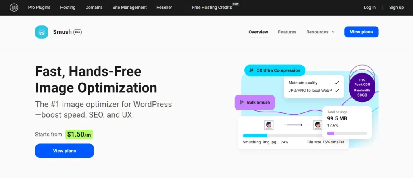
Task: Click the smushing progress bar
Action: 282,136
